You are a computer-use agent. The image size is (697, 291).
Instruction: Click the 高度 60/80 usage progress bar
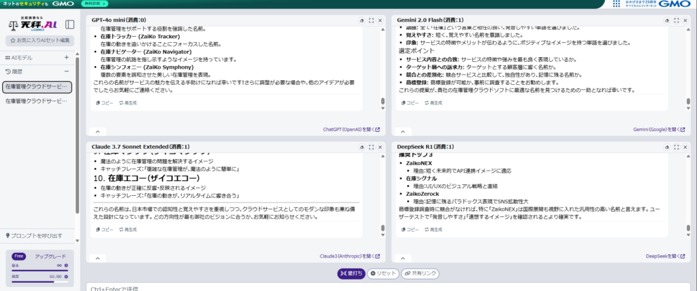tap(39, 281)
